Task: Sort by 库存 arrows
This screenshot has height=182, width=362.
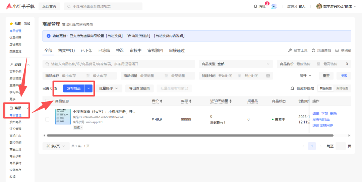Action: [x=190, y=101]
